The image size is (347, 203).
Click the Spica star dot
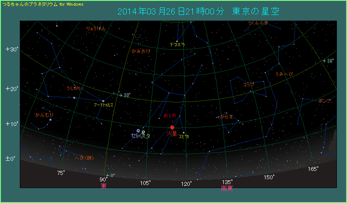[x=184, y=133]
